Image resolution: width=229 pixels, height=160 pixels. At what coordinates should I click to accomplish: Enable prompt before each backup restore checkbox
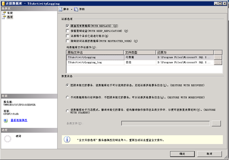click(x=67, y=36)
